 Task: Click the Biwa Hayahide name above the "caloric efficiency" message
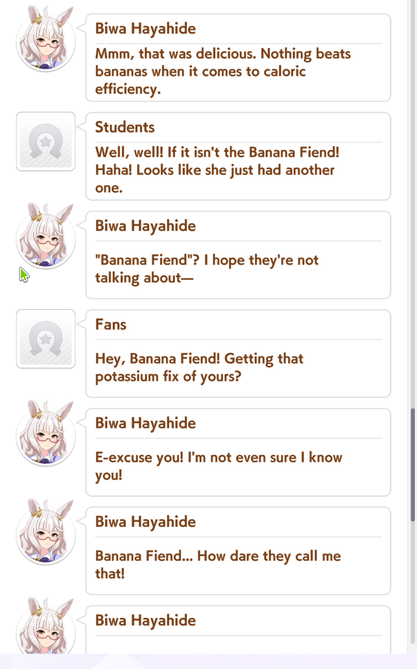click(145, 28)
